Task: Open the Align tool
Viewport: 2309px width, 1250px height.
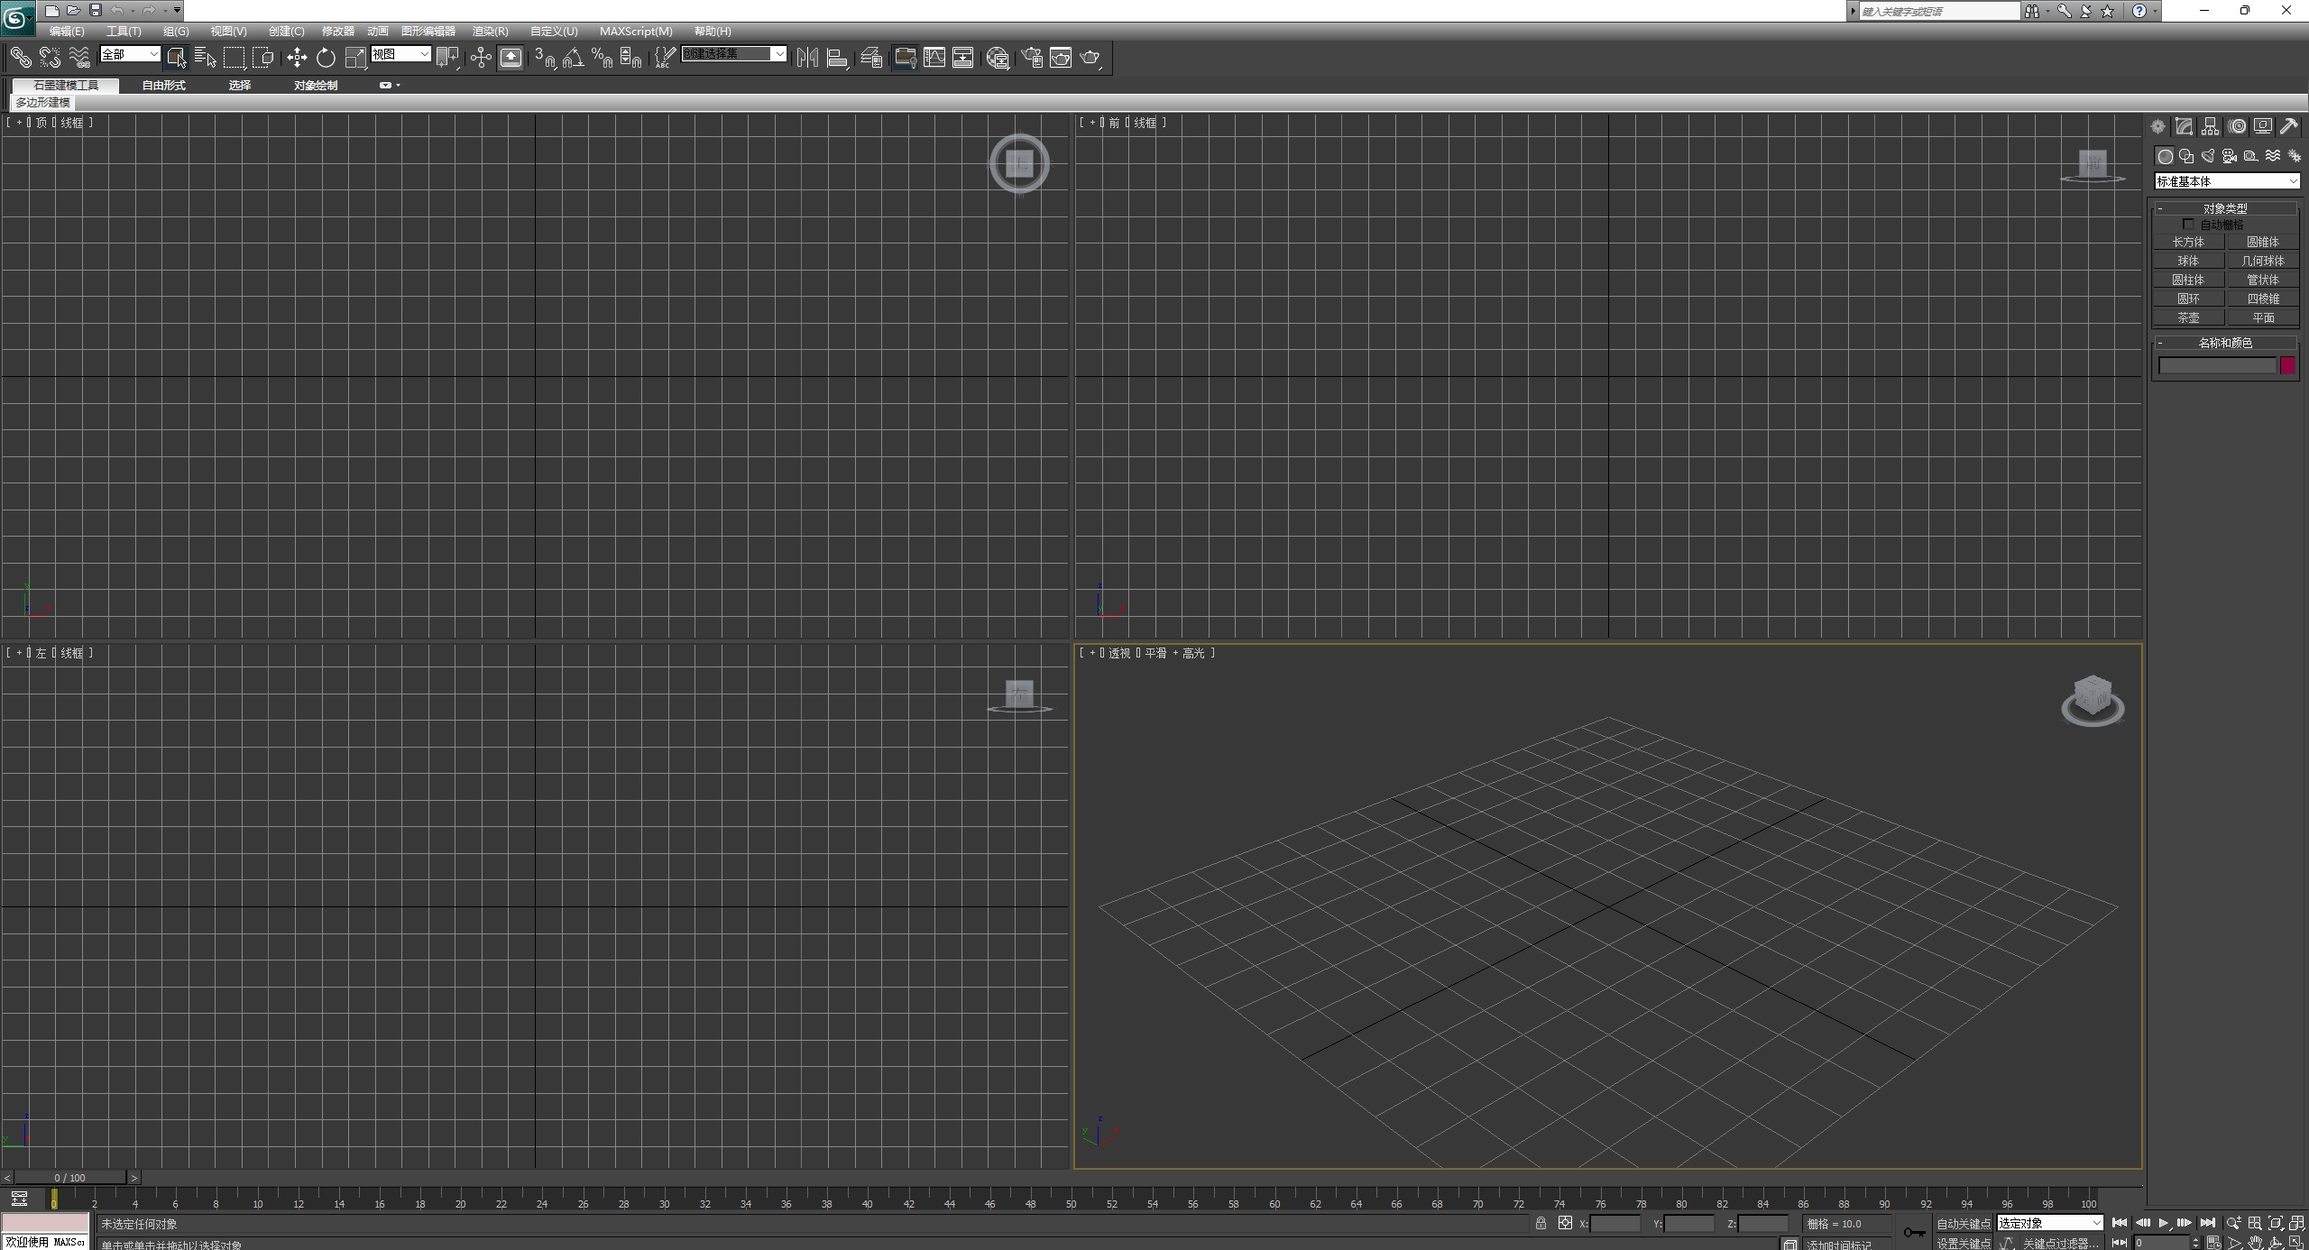Action: pyautogui.click(x=837, y=57)
